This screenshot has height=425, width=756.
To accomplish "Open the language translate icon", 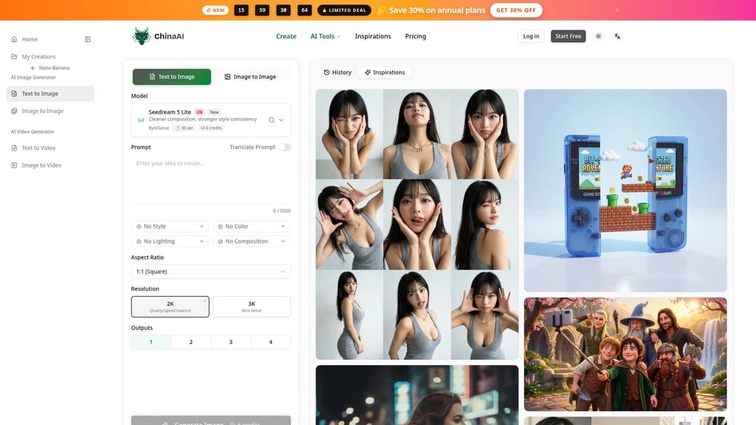I will pyautogui.click(x=617, y=36).
